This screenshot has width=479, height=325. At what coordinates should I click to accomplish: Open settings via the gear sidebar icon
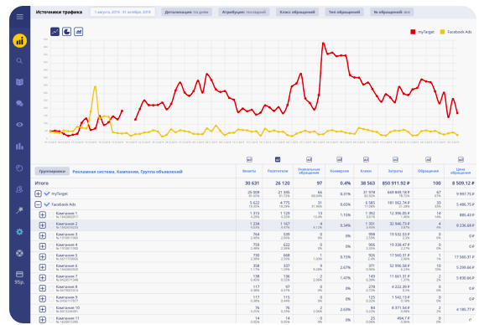[19, 232]
